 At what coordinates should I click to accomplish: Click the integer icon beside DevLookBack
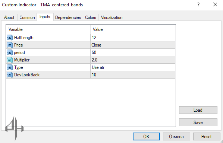click(x=10, y=75)
